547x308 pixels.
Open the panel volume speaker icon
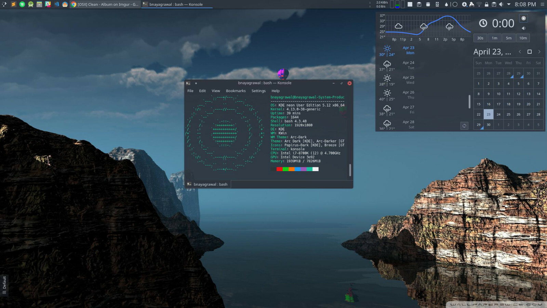point(501,4)
